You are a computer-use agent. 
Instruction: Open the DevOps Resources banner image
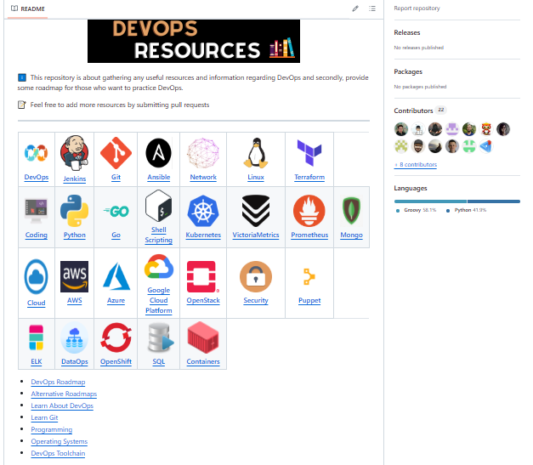[194, 41]
